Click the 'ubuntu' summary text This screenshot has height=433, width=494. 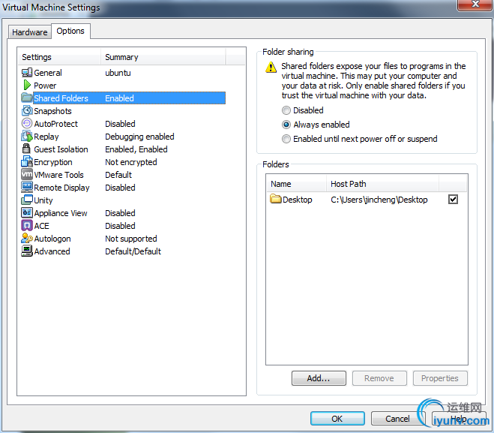(118, 73)
